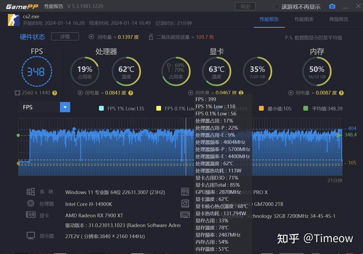Click the GPU 35% 7/20 GB memory gauge
363x254 pixels.
click(257, 72)
